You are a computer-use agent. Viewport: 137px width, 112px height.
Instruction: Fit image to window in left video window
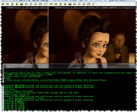pos(26,4)
